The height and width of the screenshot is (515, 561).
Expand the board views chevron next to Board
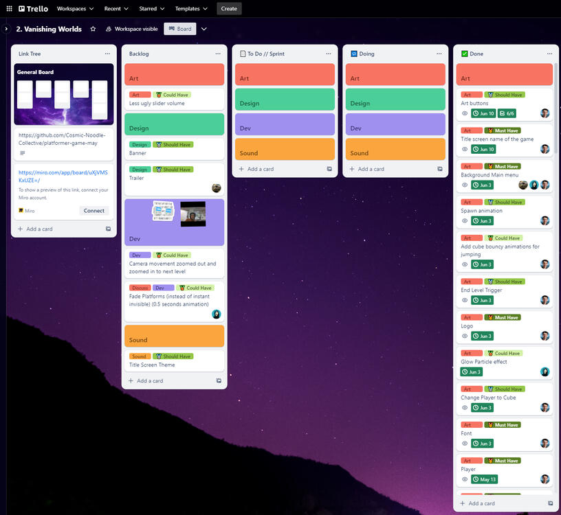[204, 29]
